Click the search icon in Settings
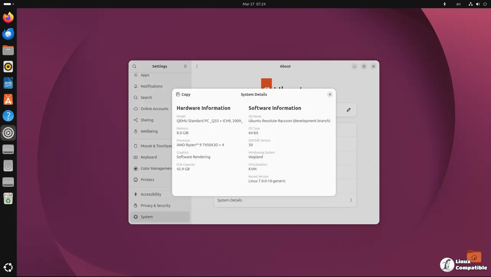The width and height of the screenshot is (491, 277). pos(135,66)
